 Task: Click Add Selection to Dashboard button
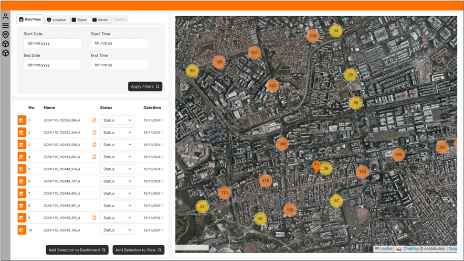tap(77, 250)
